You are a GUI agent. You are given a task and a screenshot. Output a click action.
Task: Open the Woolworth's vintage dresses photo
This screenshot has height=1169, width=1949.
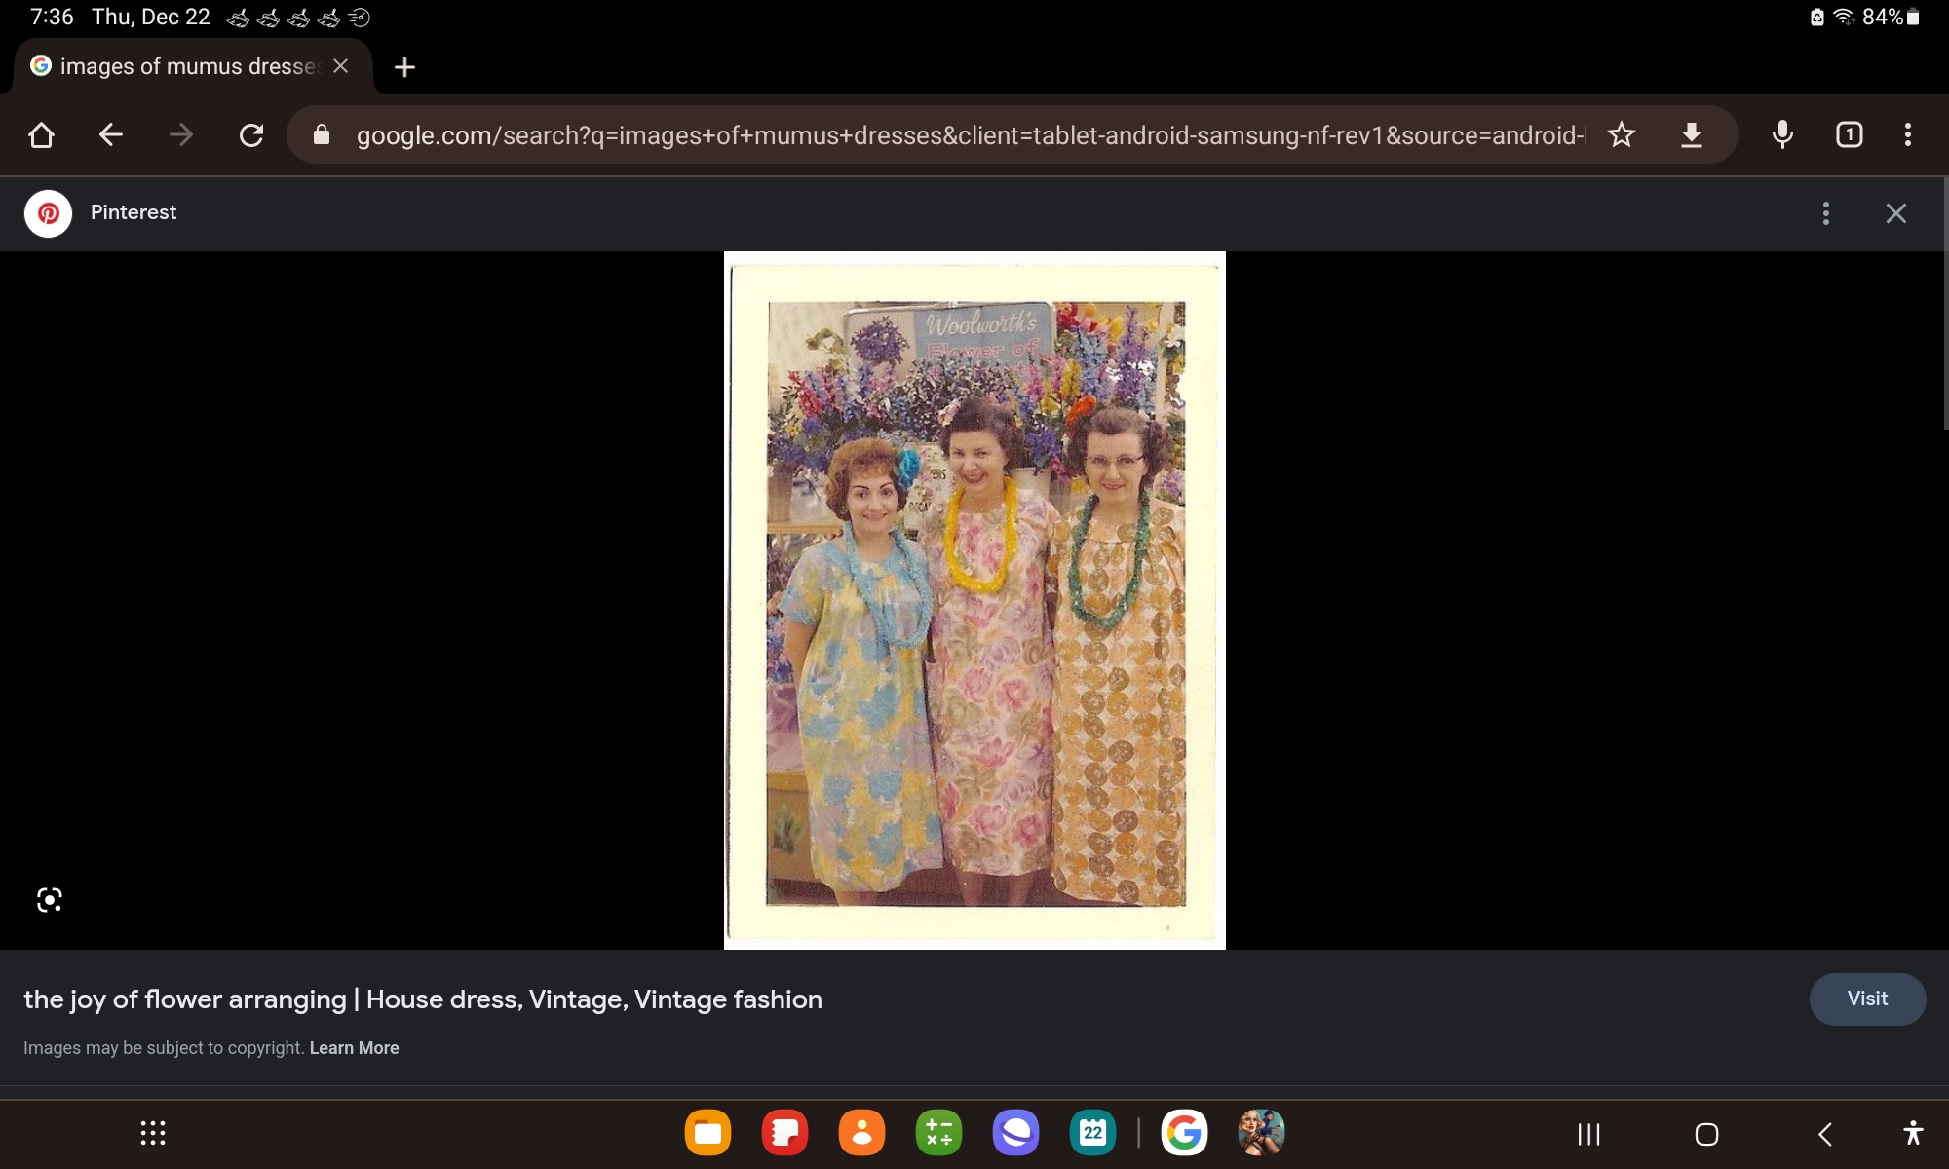[x=974, y=600]
